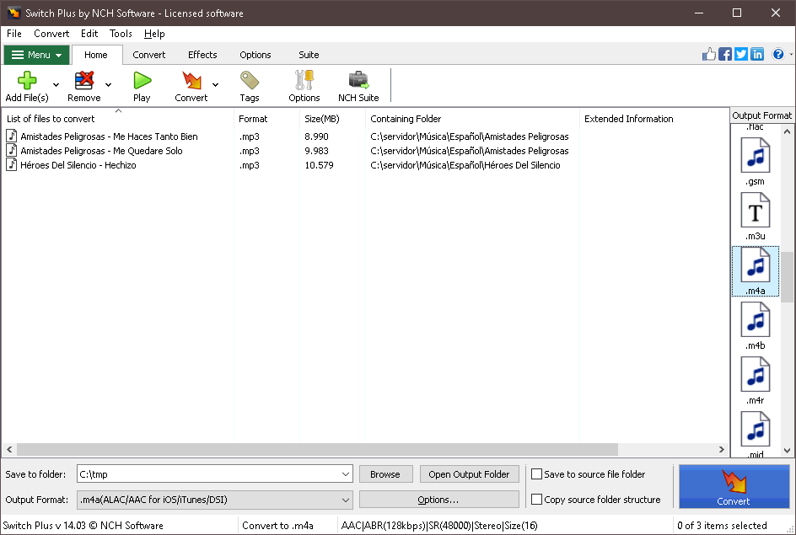Open the Help menu
Viewport: 796px width, 535px height.
click(154, 34)
